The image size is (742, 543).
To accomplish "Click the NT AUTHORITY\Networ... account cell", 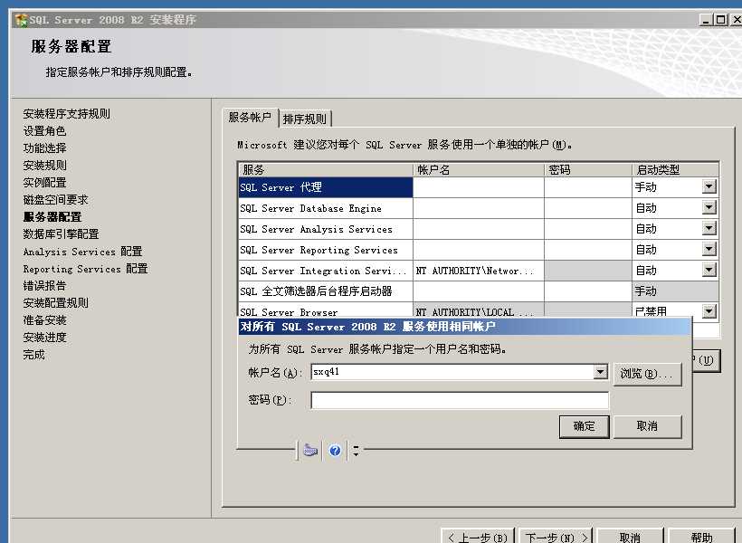I will [x=479, y=271].
